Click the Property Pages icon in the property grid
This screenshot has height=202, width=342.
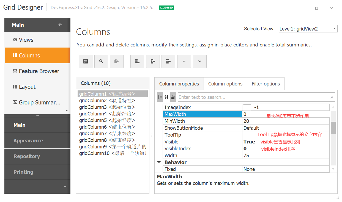(173, 97)
